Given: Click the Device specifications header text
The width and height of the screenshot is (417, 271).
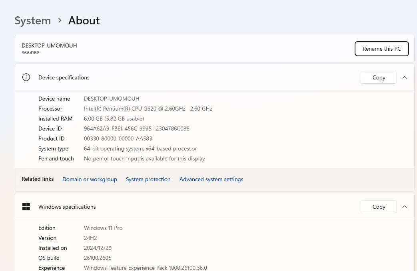Looking at the screenshot, I should click(x=64, y=77).
